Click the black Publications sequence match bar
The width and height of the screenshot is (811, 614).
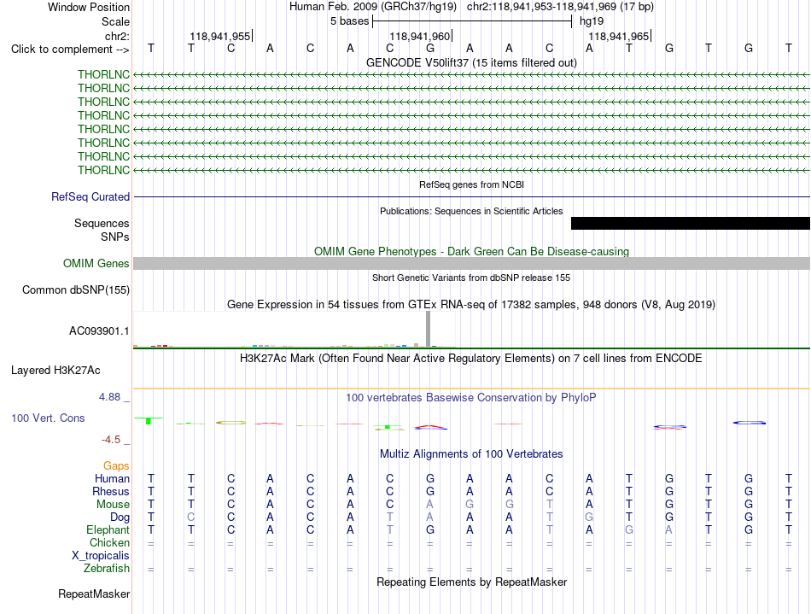(x=691, y=223)
